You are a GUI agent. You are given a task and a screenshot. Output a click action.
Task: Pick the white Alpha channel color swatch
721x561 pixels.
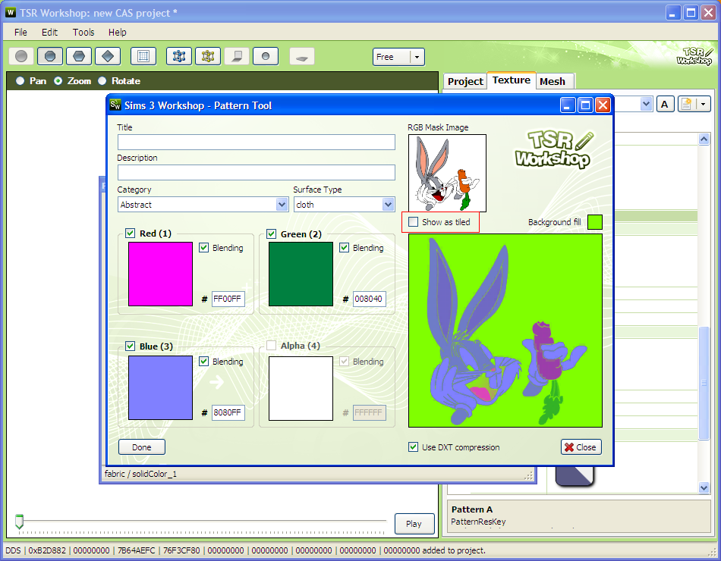tap(301, 388)
